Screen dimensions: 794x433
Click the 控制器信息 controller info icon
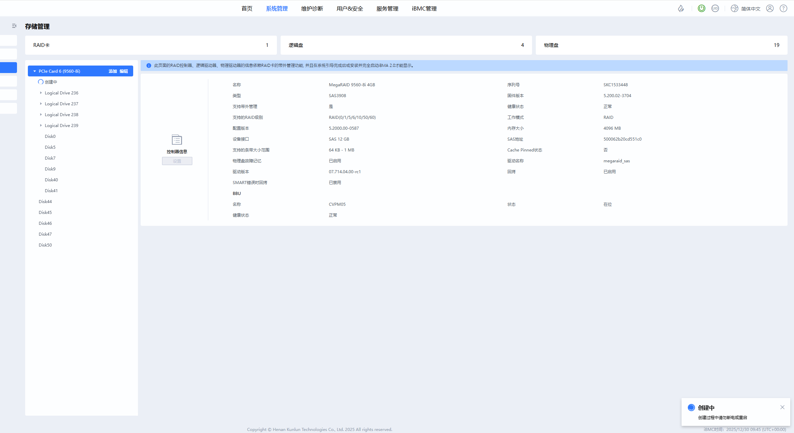click(177, 140)
